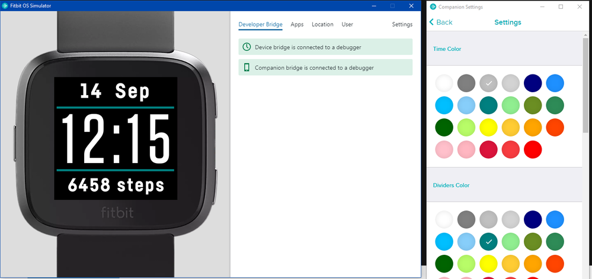Viewport: 592px width, 279px height.
Task: Set Time Color to dark green
Action: click(x=444, y=128)
